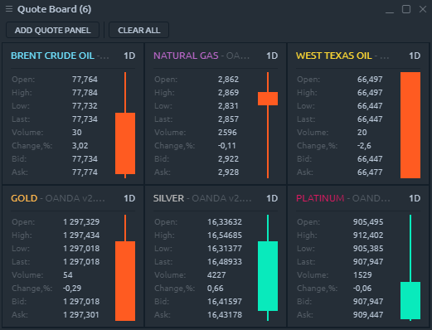
Task: Minimize the Quote Board window
Action: (390, 9)
